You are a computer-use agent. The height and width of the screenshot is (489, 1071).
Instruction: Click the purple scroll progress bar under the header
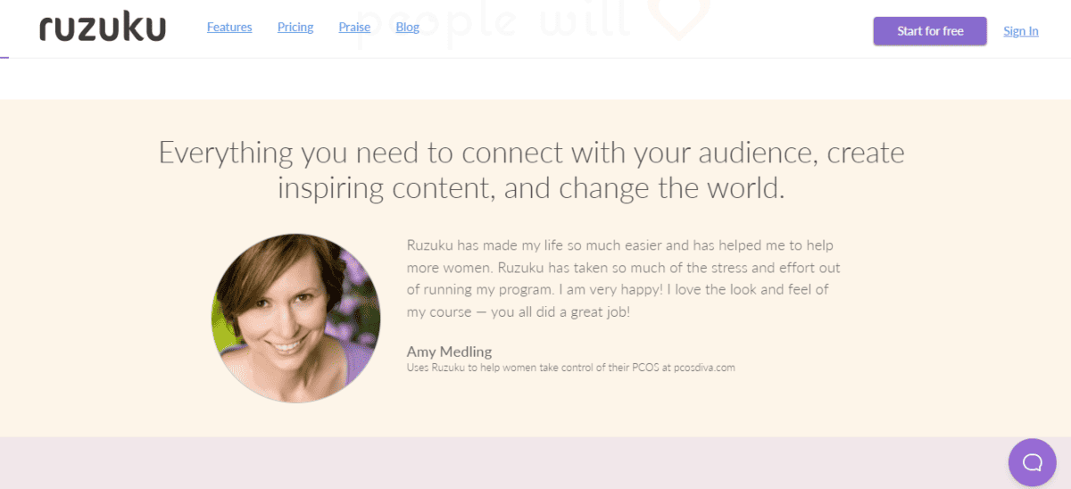4,58
